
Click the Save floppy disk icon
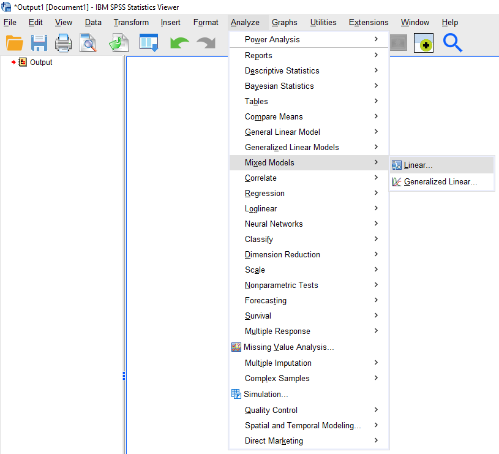tap(39, 43)
